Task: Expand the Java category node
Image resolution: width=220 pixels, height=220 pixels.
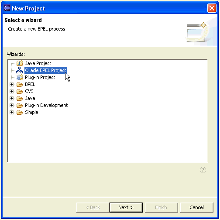Action: click(11, 98)
